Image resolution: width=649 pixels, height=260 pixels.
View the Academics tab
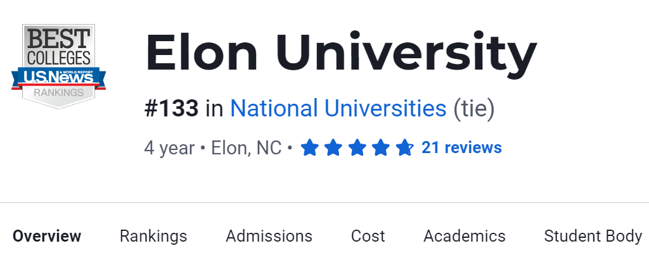[x=464, y=237]
